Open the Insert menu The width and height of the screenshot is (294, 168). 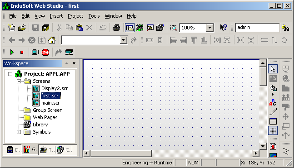(56, 16)
